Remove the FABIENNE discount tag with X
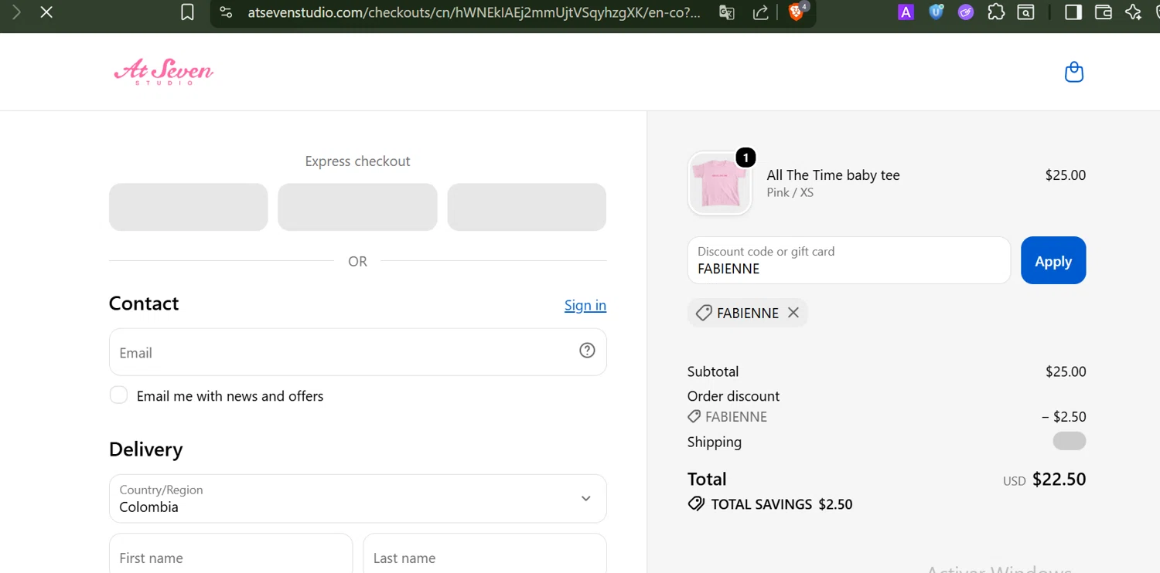1160x573 pixels. tap(793, 313)
